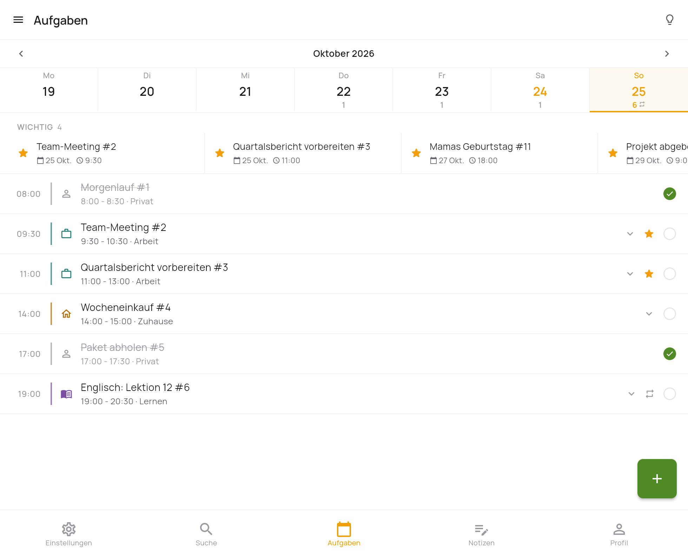Image resolution: width=688 pixels, height=558 pixels.
Task: Open Profil tab in bottom bar
Action: 619,534
